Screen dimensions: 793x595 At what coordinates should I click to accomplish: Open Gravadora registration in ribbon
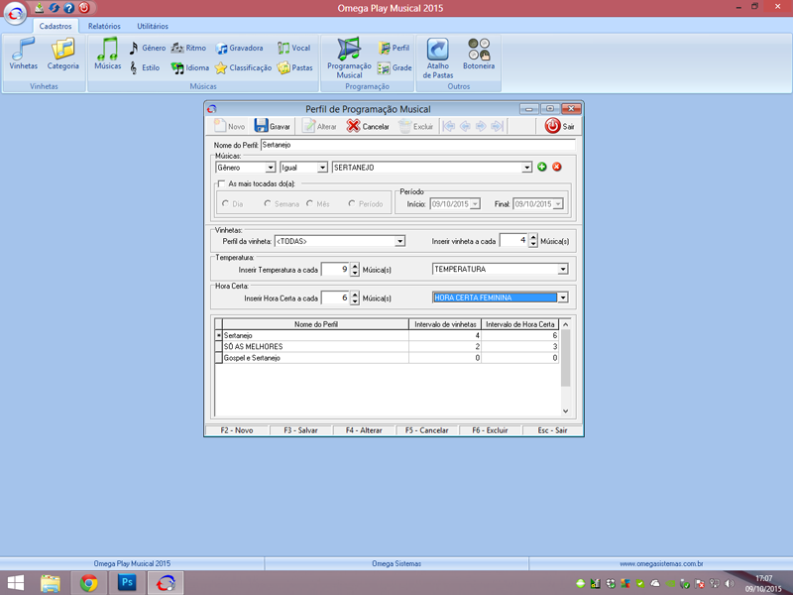[x=239, y=48]
